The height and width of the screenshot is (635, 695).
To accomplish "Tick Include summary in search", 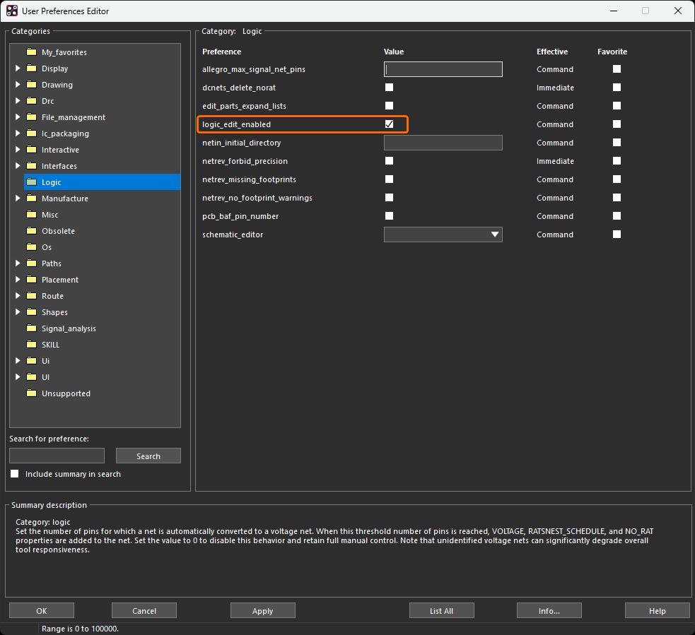I will tap(15, 474).
